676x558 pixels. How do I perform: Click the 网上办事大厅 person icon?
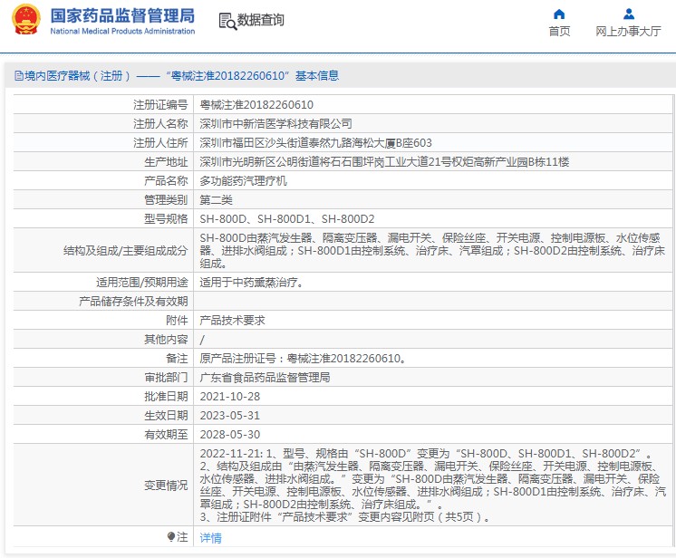628,14
